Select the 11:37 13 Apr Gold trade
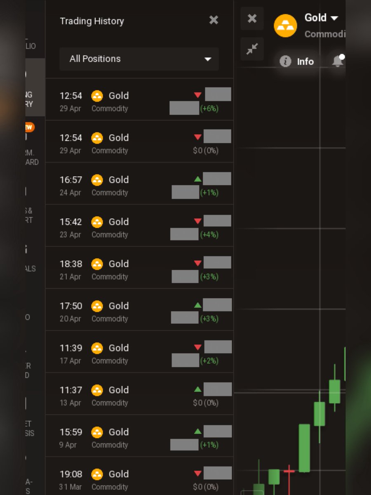The width and height of the screenshot is (371, 495). point(139,394)
